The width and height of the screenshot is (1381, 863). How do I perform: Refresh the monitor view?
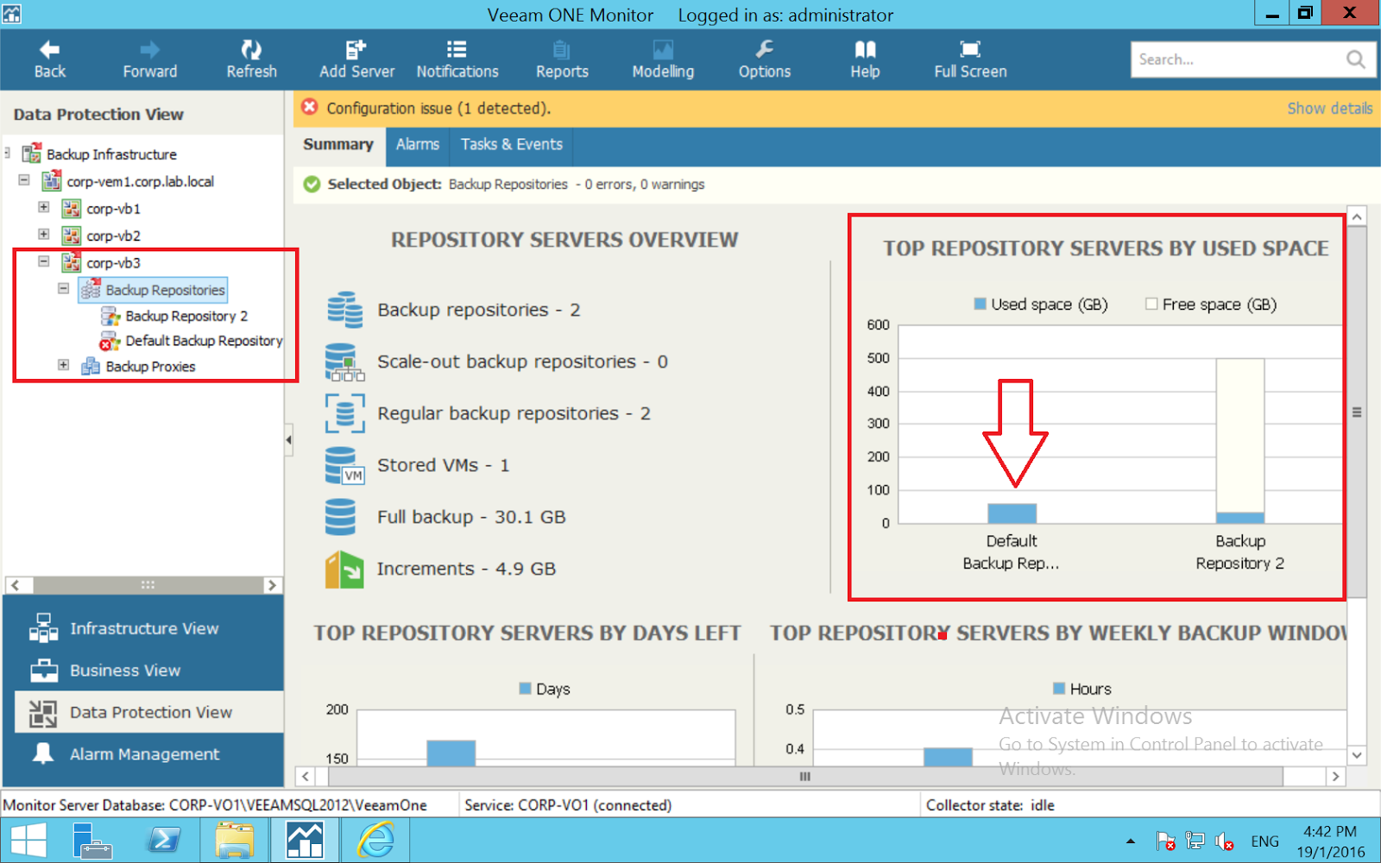[251, 60]
